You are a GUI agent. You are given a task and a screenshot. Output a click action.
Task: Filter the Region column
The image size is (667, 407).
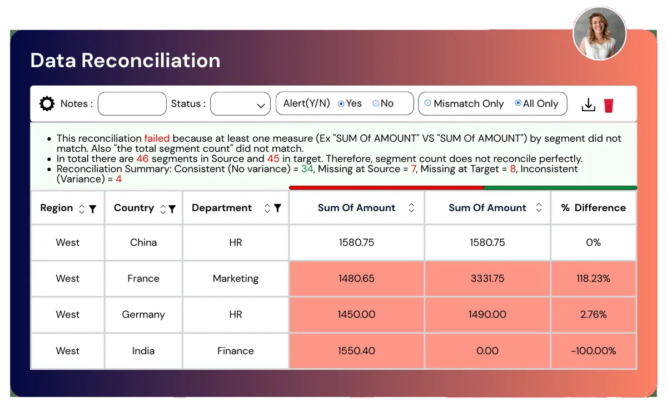click(x=93, y=209)
